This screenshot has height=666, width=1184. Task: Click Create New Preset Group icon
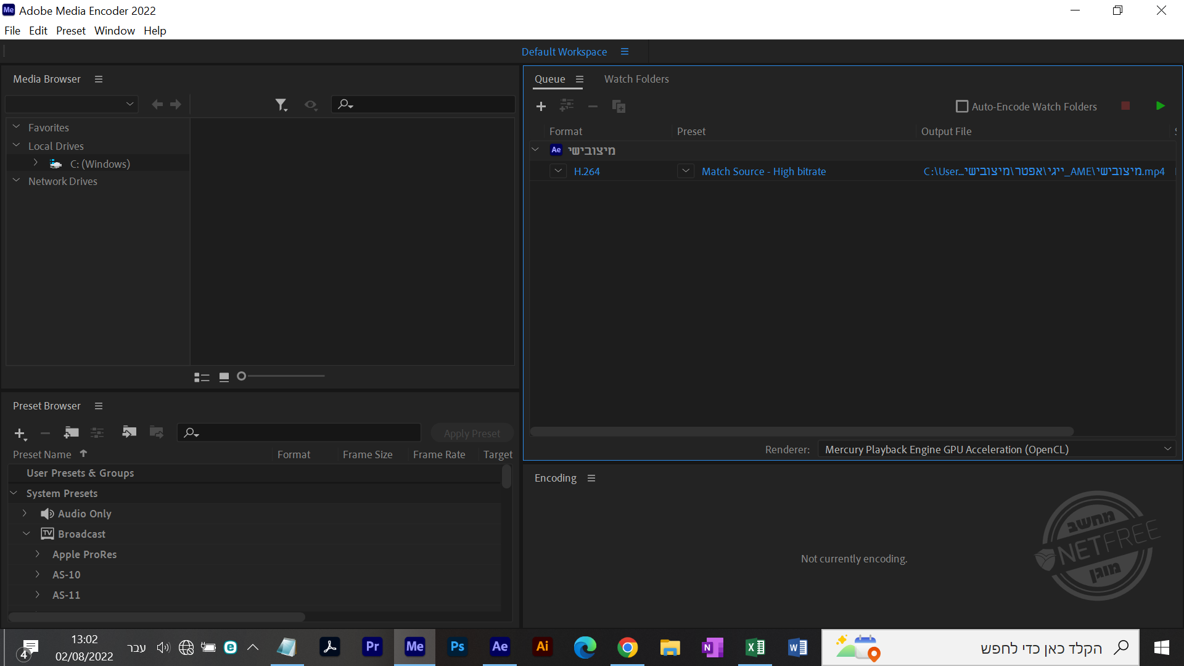coord(72,432)
